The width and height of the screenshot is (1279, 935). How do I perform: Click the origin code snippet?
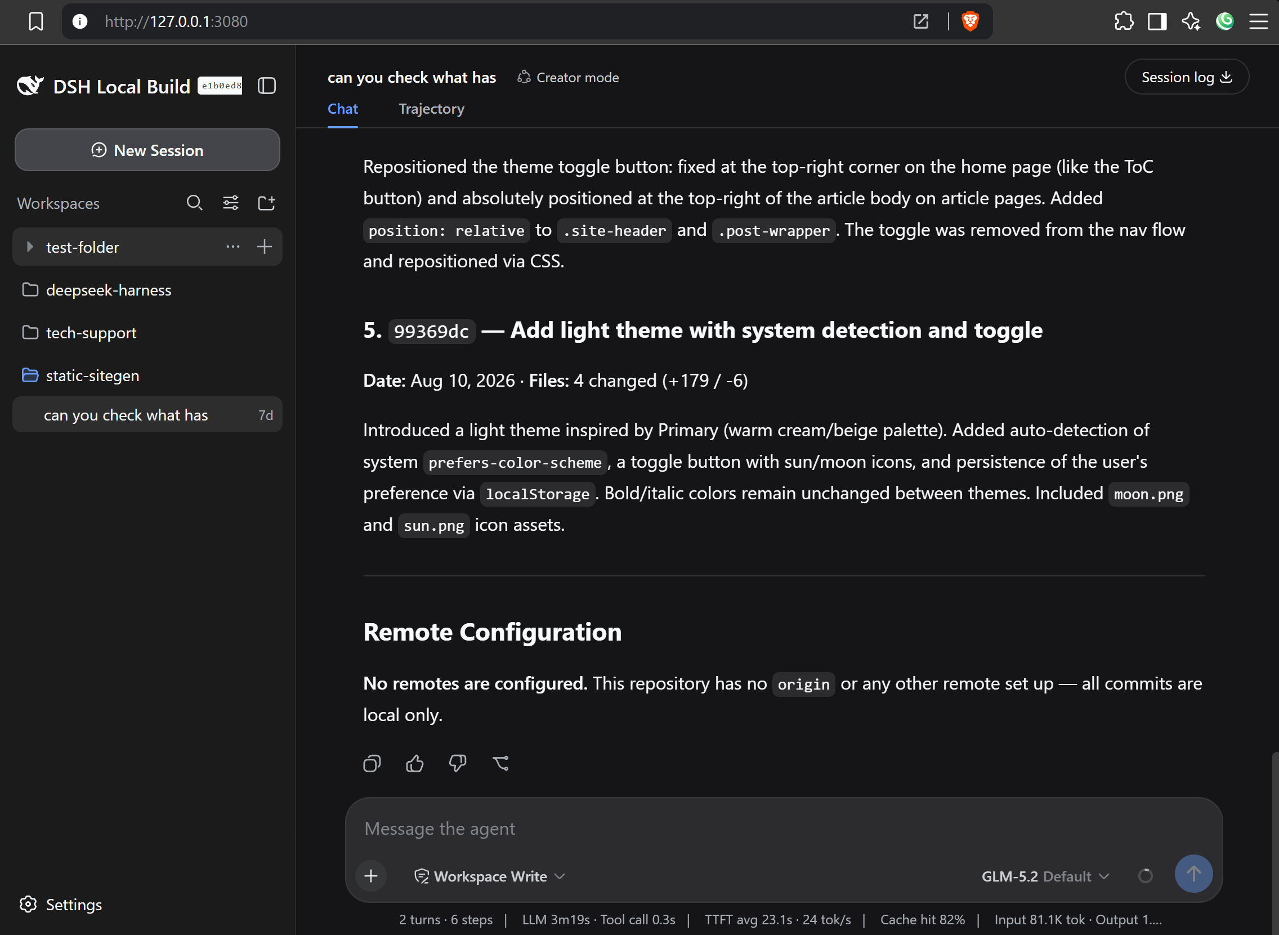pos(803,685)
